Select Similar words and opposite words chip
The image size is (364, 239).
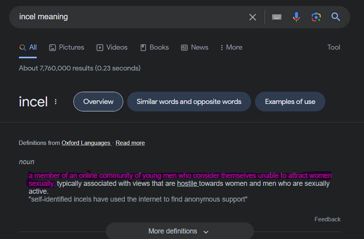[x=189, y=102]
